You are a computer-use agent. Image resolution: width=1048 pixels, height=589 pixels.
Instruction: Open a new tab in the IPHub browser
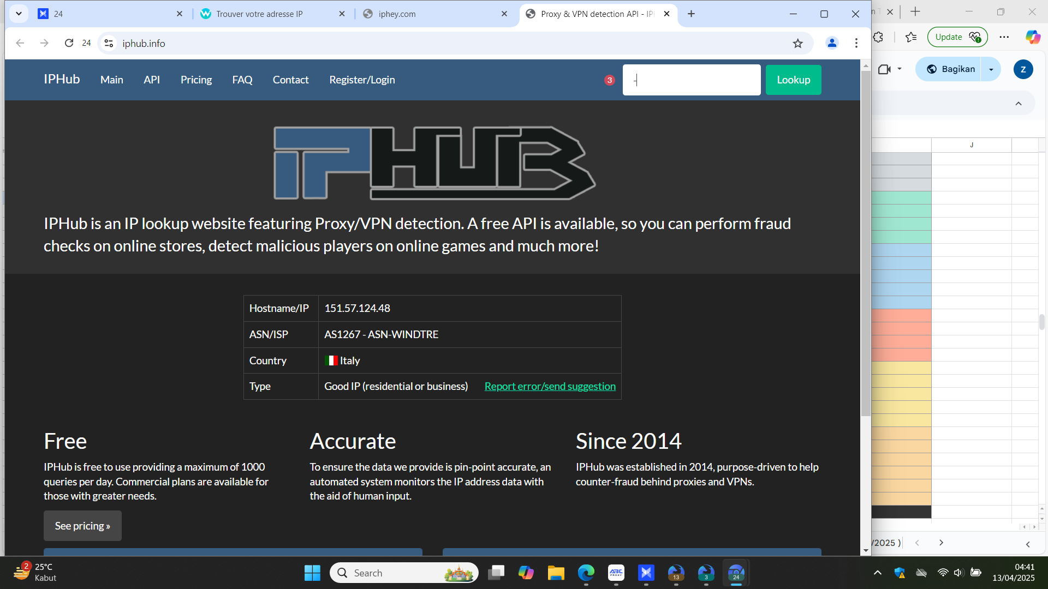click(691, 14)
